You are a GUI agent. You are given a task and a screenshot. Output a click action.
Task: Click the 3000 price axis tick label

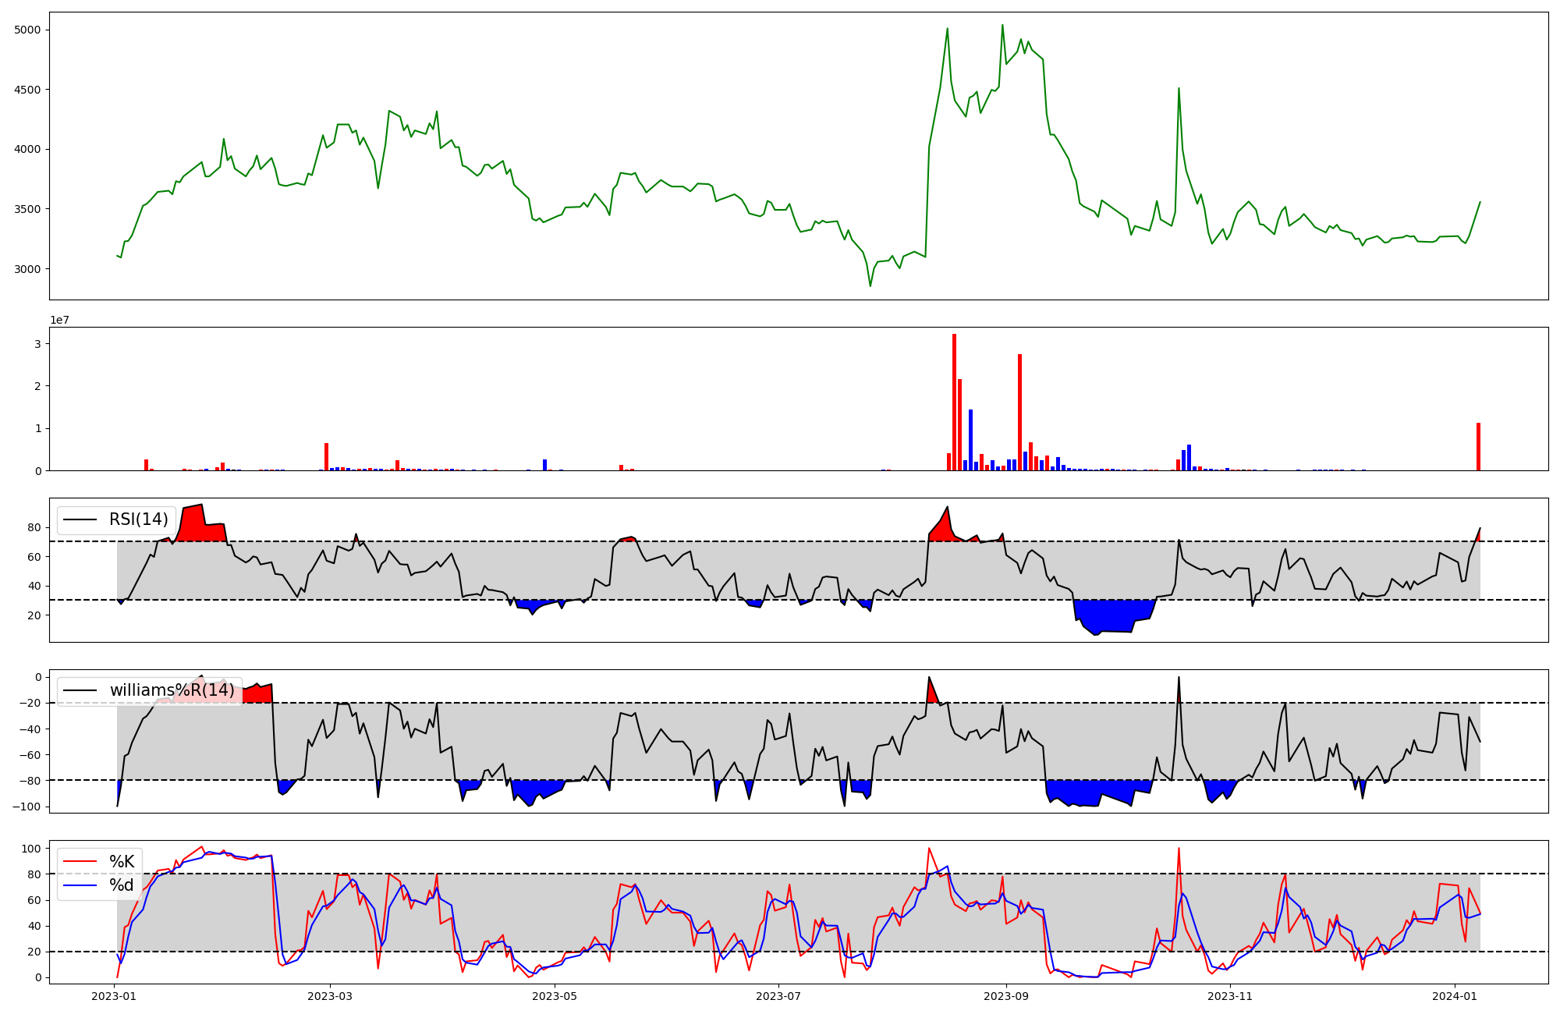click(27, 269)
